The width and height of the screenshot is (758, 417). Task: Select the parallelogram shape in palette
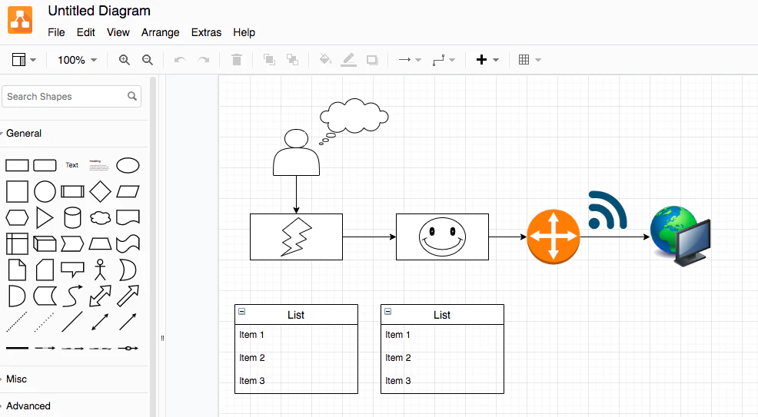tap(128, 192)
